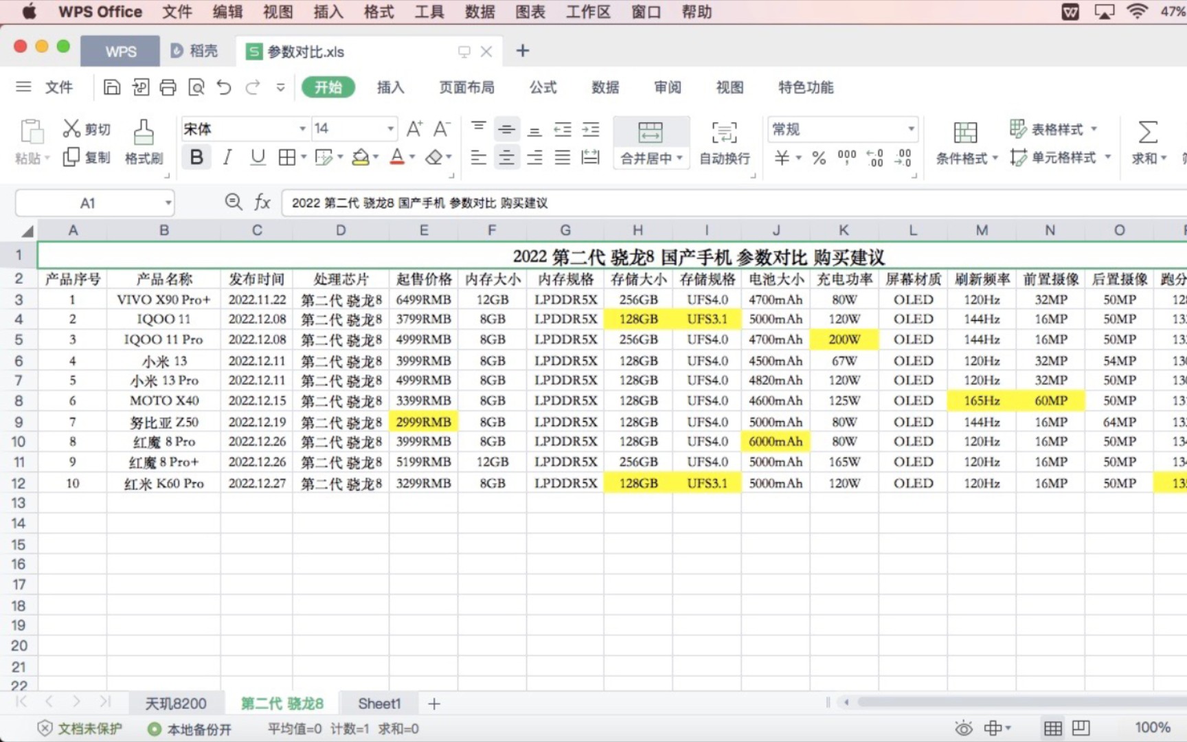Image resolution: width=1187 pixels, height=742 pixels.
Task: Toggle Italic formatting
Action: 227,157
